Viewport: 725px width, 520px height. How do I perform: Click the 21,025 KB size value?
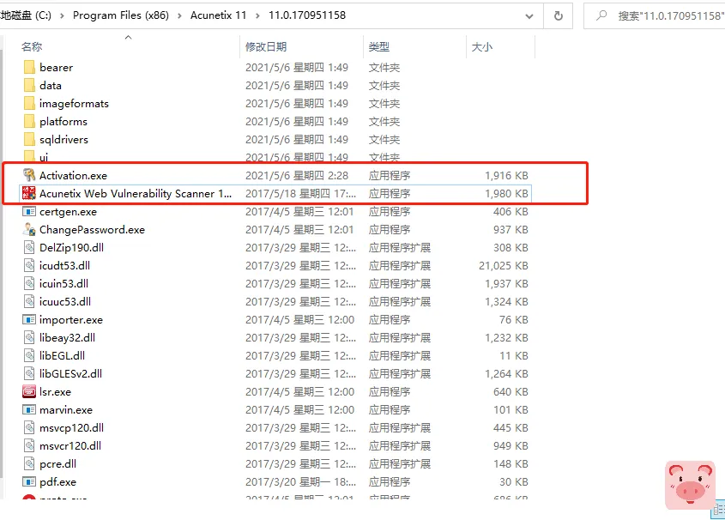pyautogui.click(x=503, y=266)
